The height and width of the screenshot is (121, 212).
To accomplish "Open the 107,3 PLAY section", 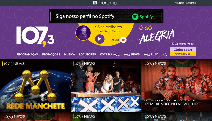I will [x=151, y=54].
